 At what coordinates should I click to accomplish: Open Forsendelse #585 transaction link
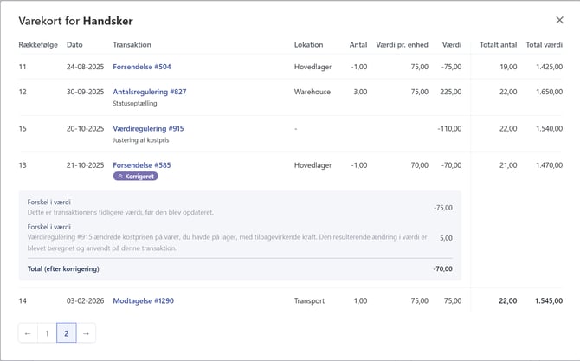click(142, 164)
